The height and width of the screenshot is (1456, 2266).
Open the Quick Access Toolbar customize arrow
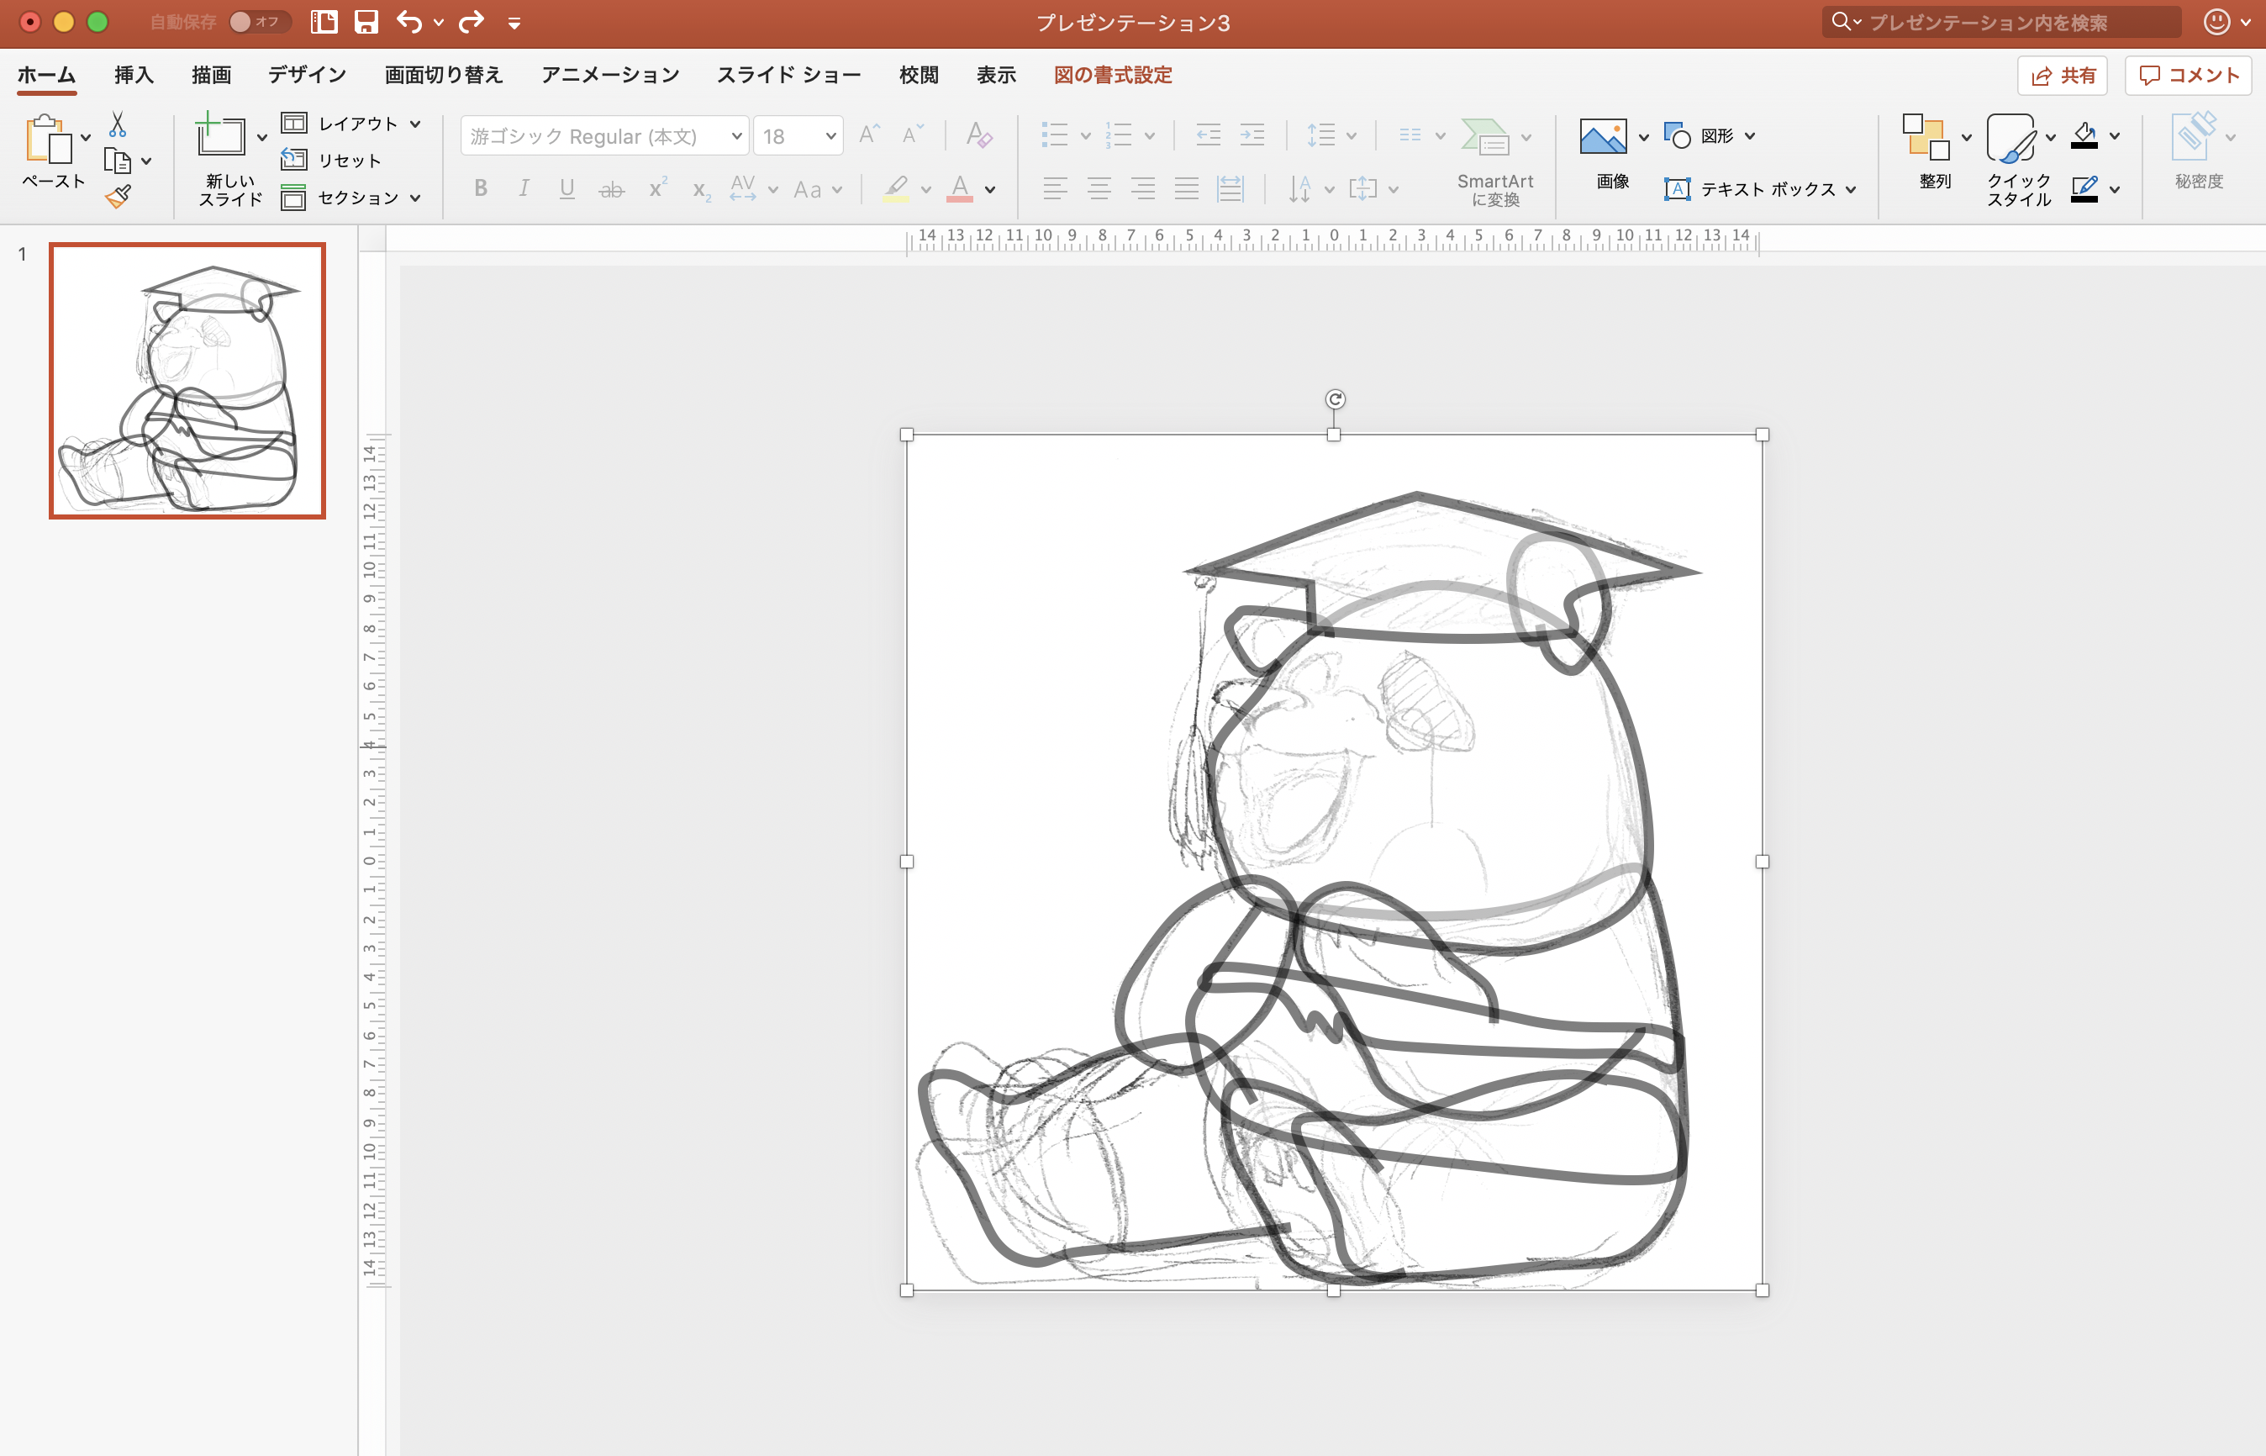(514, 23)
